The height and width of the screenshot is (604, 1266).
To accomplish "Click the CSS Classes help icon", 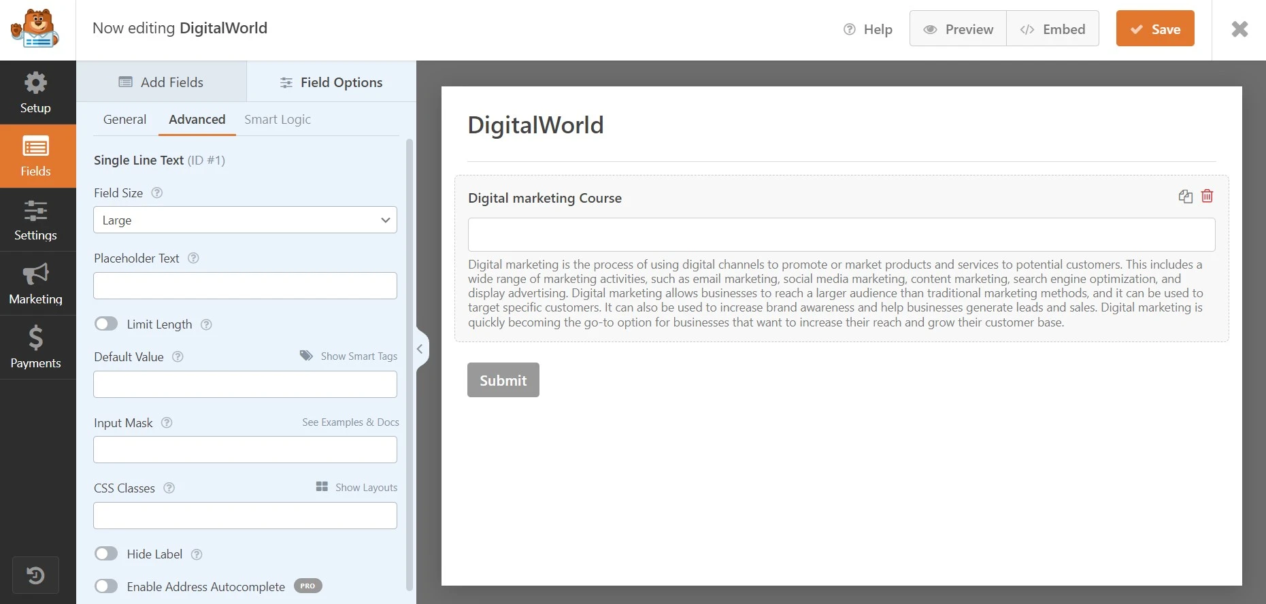I will (x=169, y=488).
